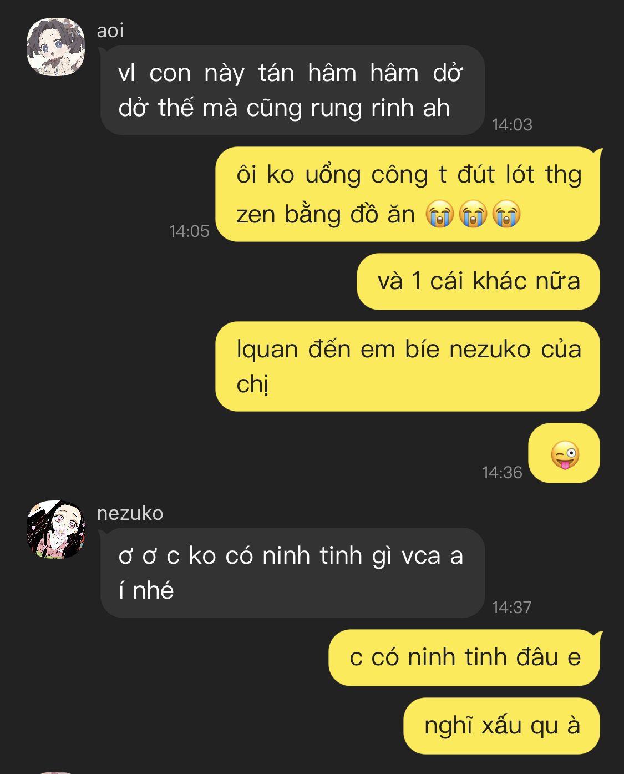
Task: Tap the partially visible avatar at the bottom
Action: click(56, 772)
